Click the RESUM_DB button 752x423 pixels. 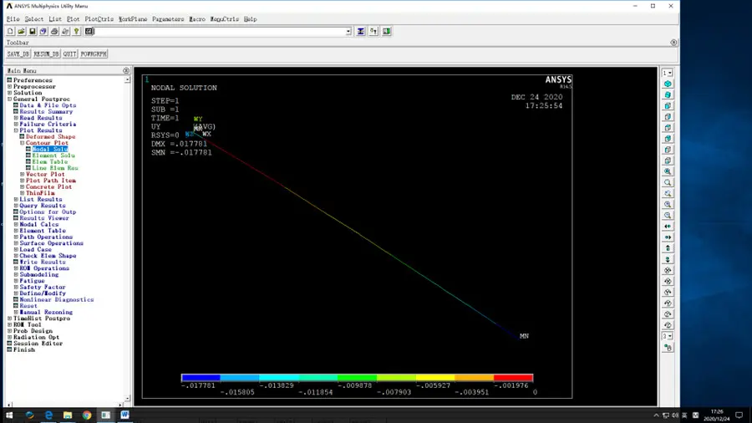[x=46, y=54]
